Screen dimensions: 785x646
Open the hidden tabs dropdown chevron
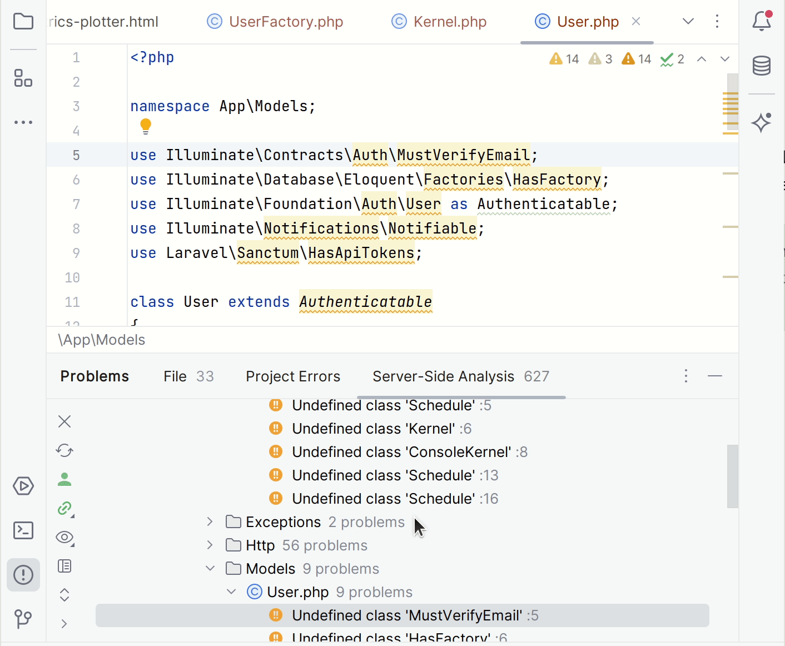coord(688,21)
